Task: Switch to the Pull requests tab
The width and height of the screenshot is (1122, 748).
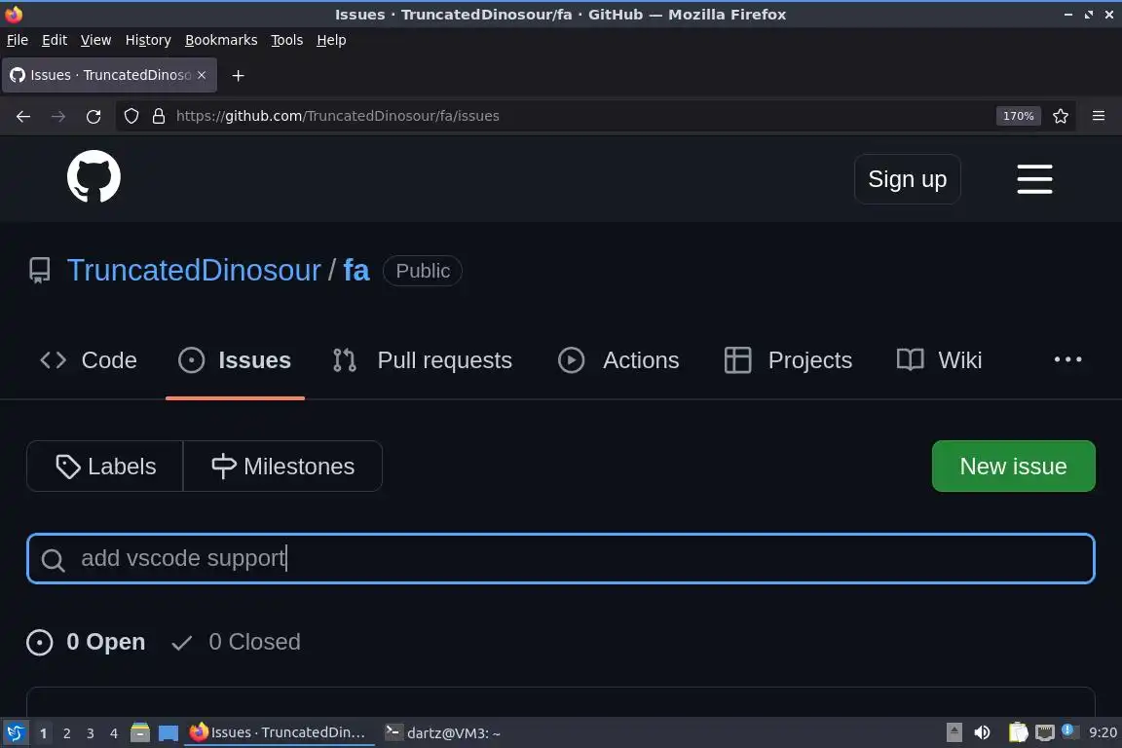Action: tap(422, 360)
